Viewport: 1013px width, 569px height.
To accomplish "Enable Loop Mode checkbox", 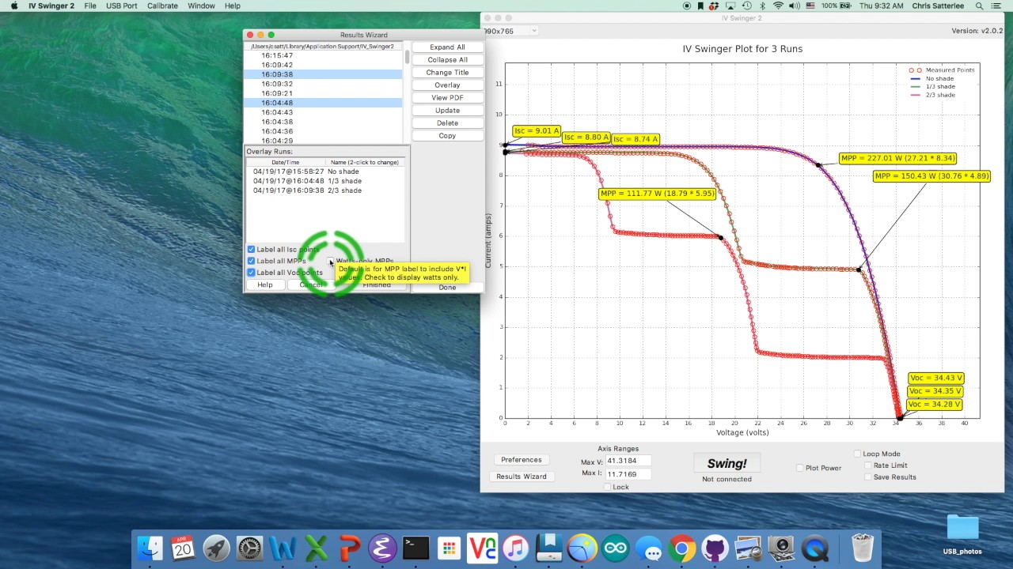I will [x=857, y=454].
